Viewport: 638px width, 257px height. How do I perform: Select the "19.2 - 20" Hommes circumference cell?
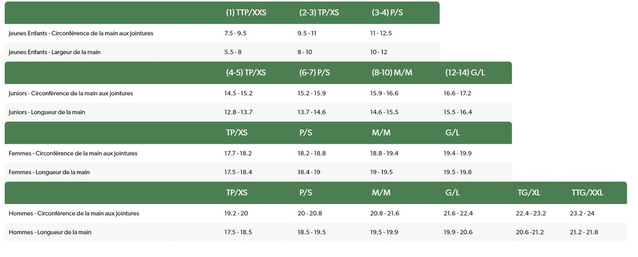pyautogui.click(x=237, y=213)
